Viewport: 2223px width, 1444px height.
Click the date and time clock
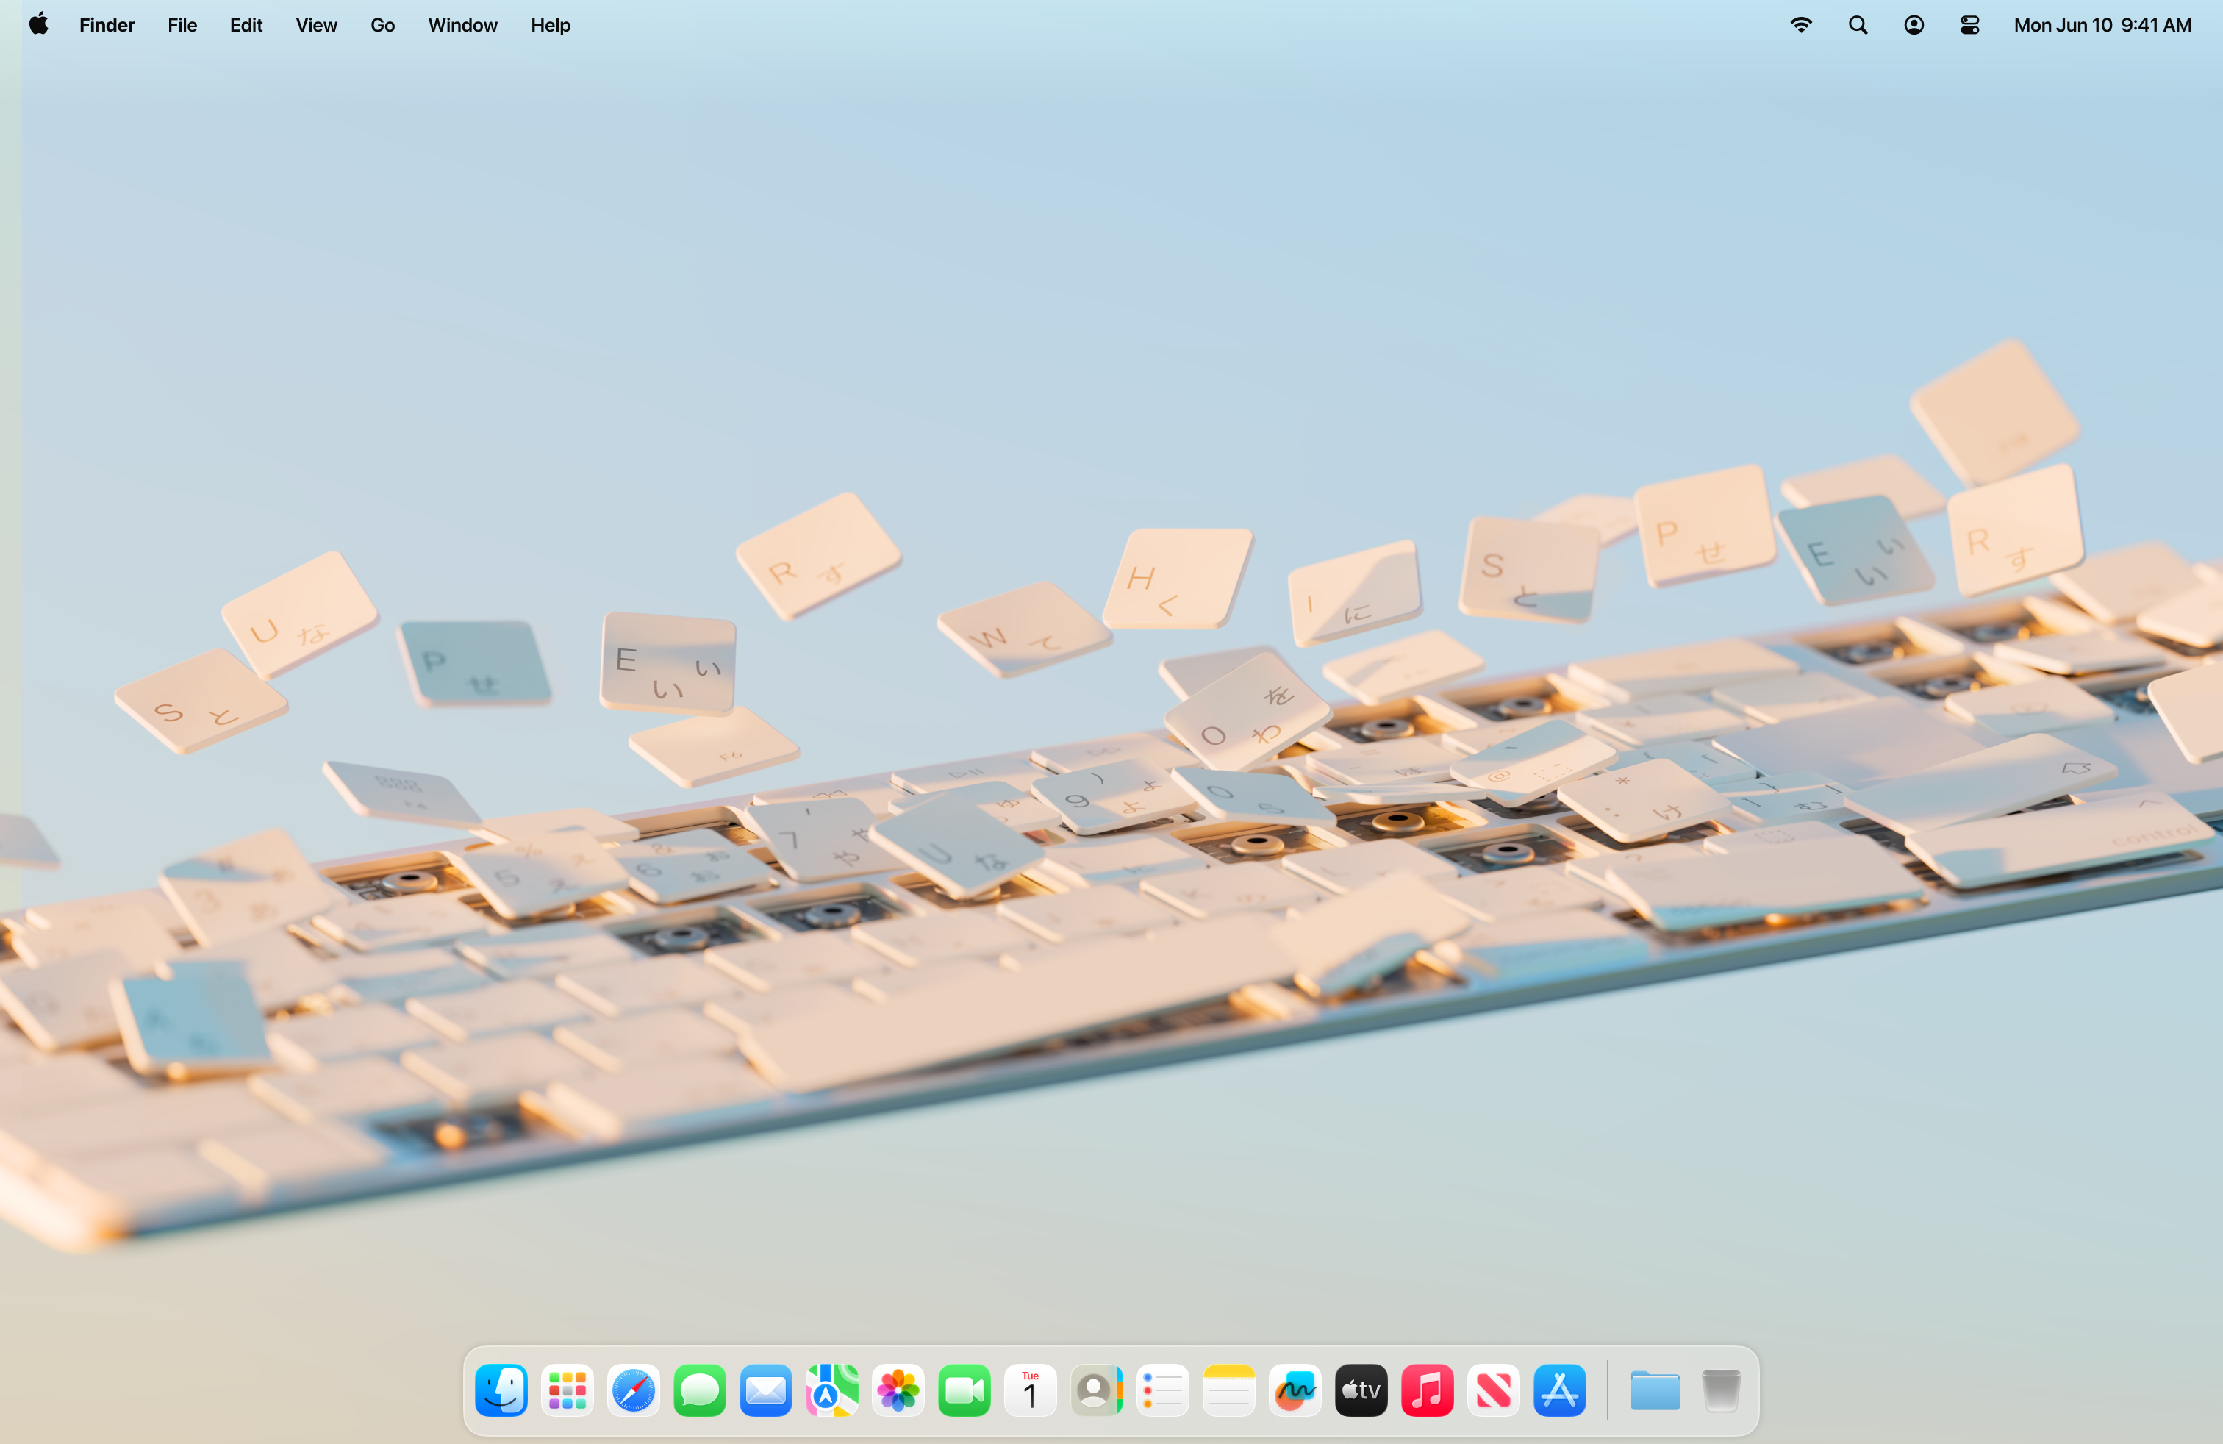[x=2102, y=25]
